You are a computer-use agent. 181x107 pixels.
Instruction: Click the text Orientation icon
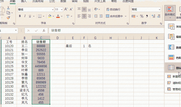click(x=96, y=9)
